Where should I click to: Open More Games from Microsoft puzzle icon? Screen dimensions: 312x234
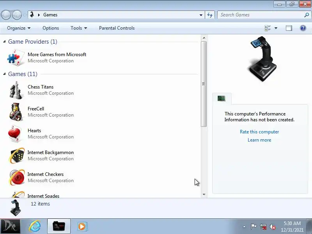coord(16,57)
